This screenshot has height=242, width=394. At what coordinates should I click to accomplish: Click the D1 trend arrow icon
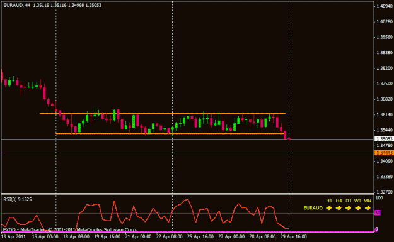tap(348, 208)
